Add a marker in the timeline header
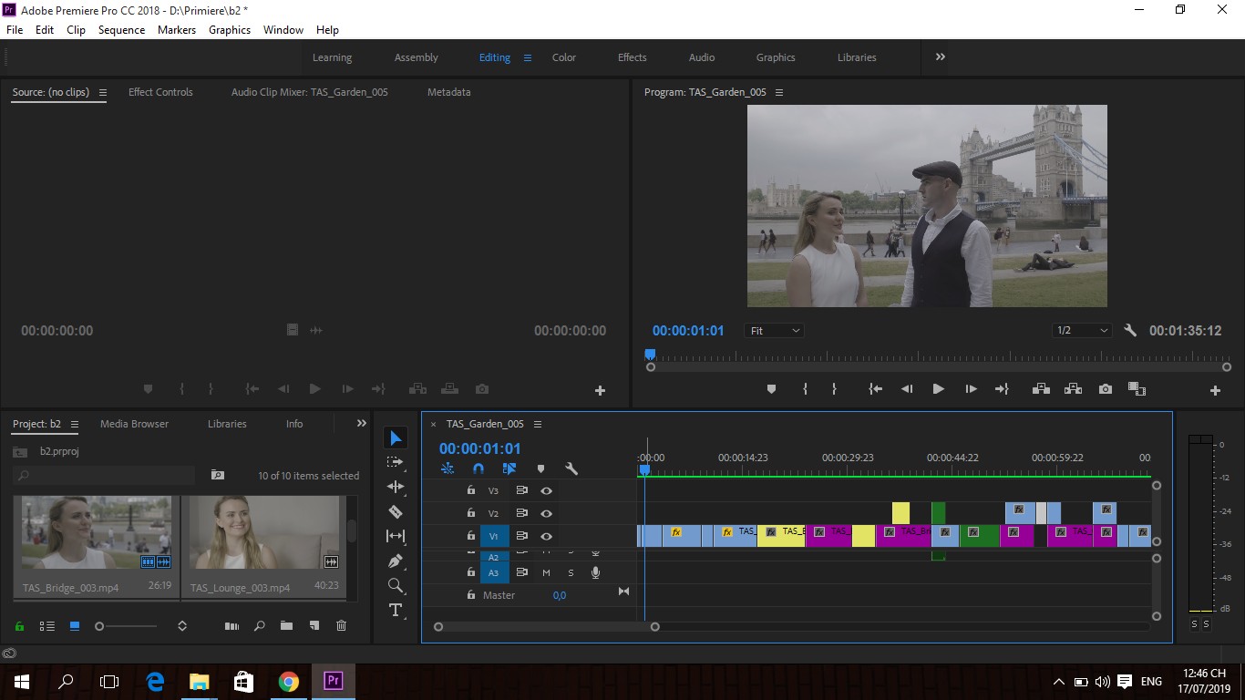The width and height of the screenshot is (1245, 700). coord(540,468)
